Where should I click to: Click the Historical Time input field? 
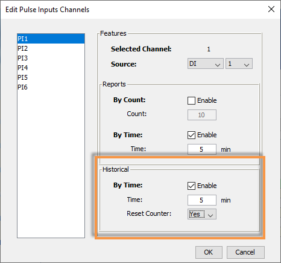pos(202,200)
